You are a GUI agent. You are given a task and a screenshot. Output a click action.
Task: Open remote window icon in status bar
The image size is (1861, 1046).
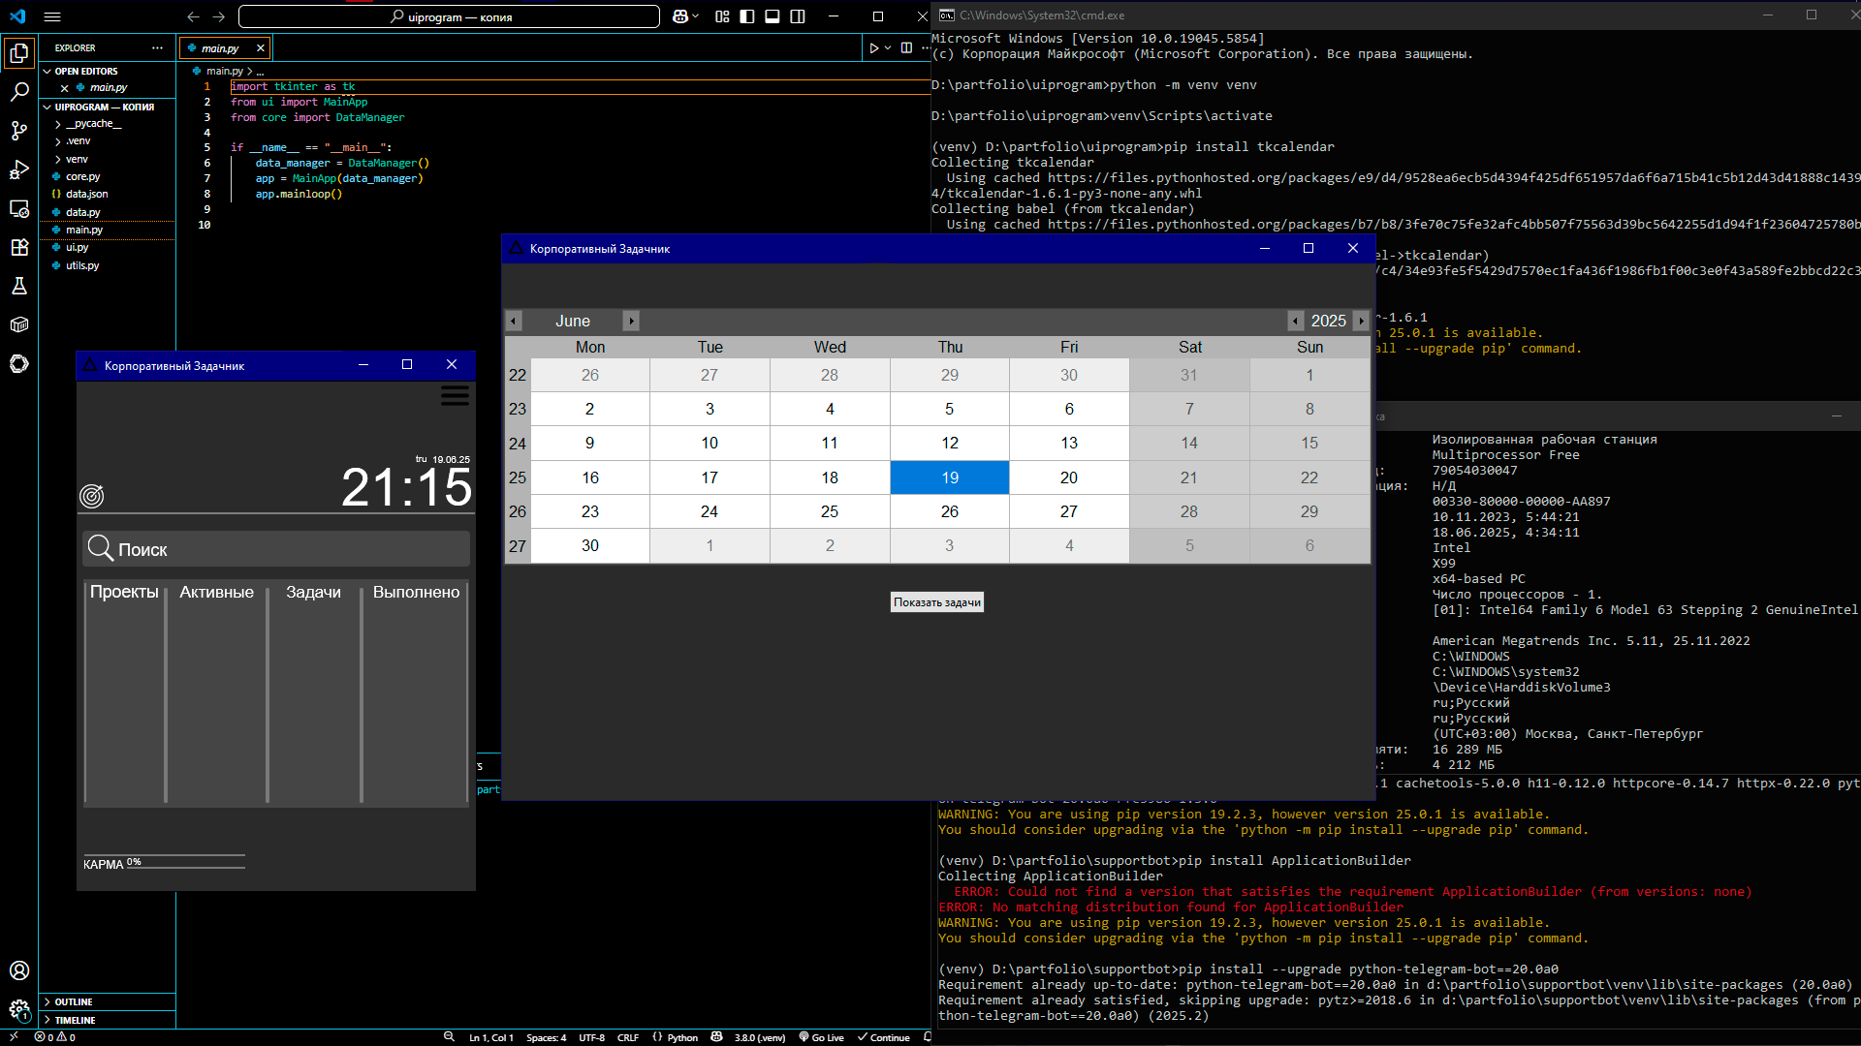pyautogui.click(x=14, y=1036)
